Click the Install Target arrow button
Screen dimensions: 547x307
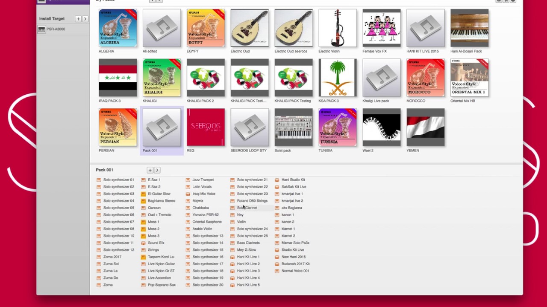tap(85, 19)
